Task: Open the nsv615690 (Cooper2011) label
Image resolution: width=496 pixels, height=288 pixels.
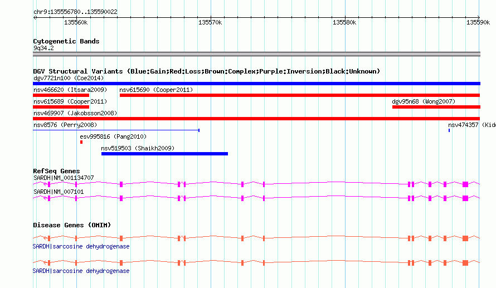Action: [156, 90]
